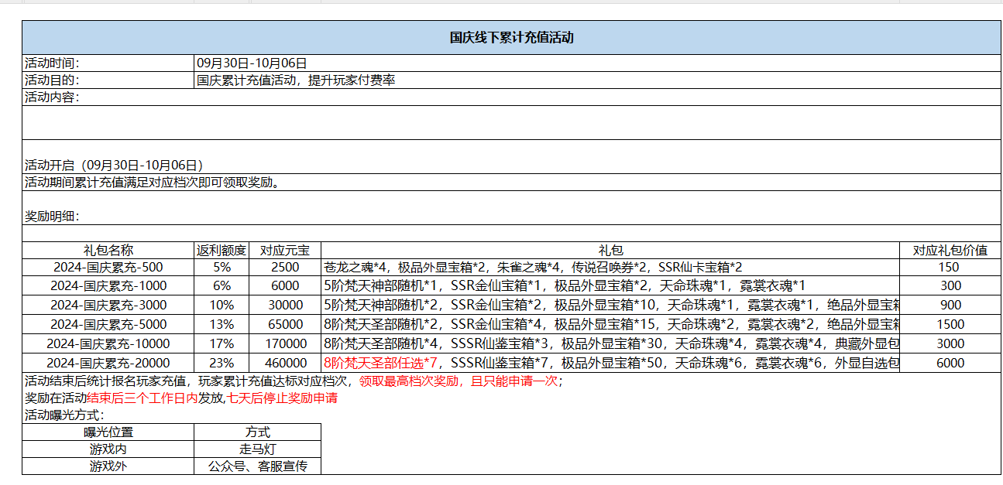1003x485 pixels.
Task: Select the gift value cell 6000 in 国庆累充-20000 row
Action: (x=950, y=363)
